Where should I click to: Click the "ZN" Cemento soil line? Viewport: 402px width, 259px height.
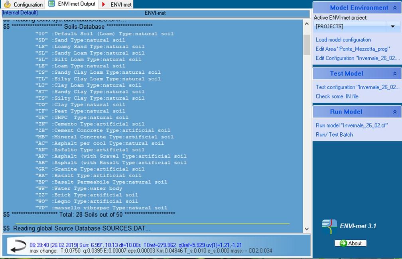[x=90, y=124]
